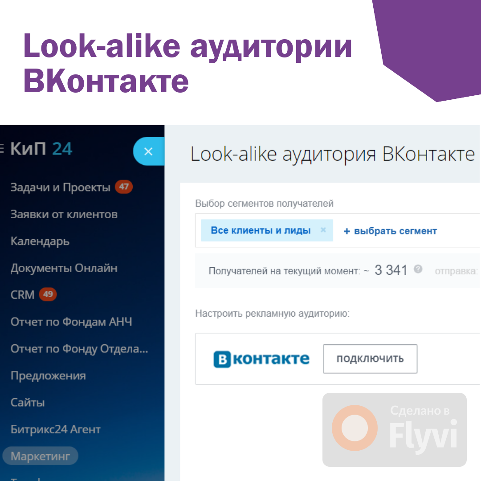Click the Получателей на текущий момент text
Screen dimensions: 481x481
coord(285,271)
